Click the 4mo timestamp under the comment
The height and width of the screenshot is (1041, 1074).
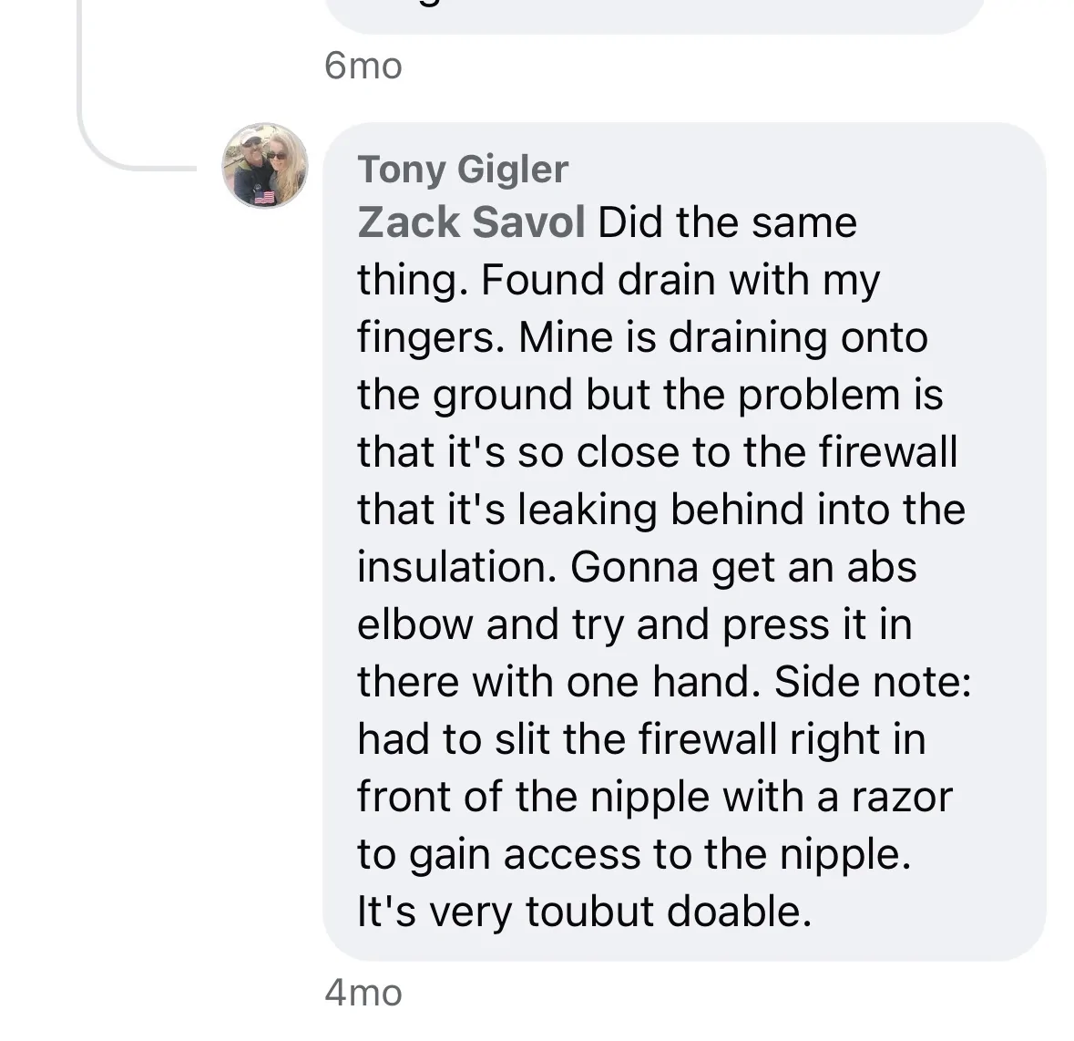tap(363, 993)
